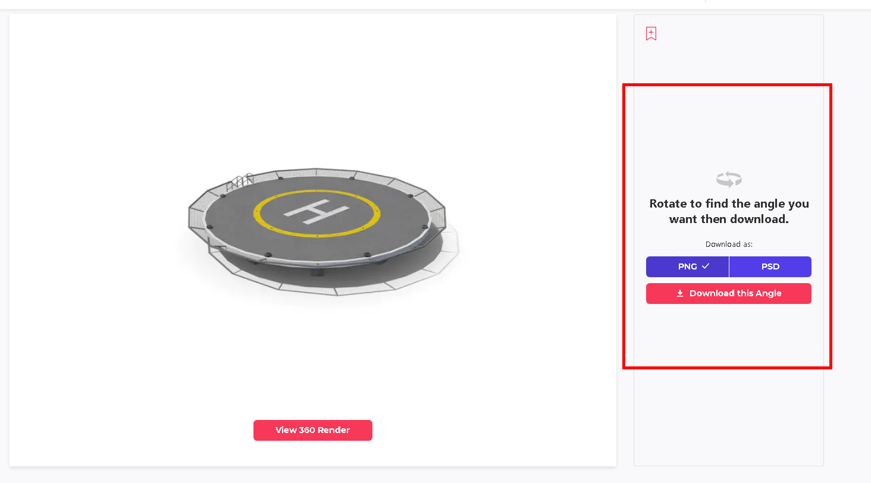Click the bookmark save icon
This screenshot has width=871, height=483.
click(651, 34)
